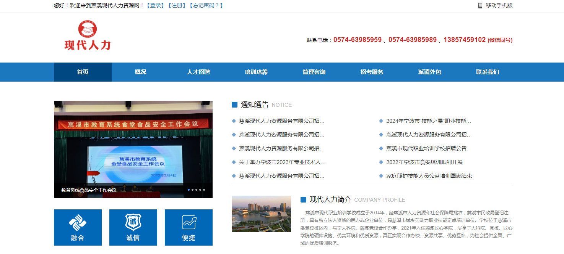
Task: Open the 诚信 shield tile
Action: pyautogui.click(x=133, y=227)
